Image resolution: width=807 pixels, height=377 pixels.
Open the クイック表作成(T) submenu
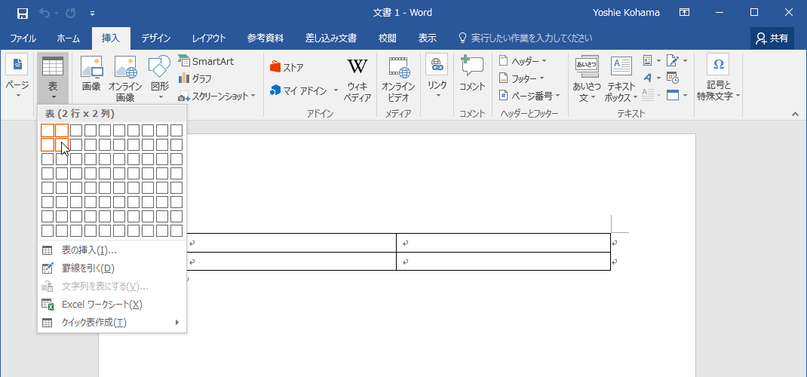point(112,323)
